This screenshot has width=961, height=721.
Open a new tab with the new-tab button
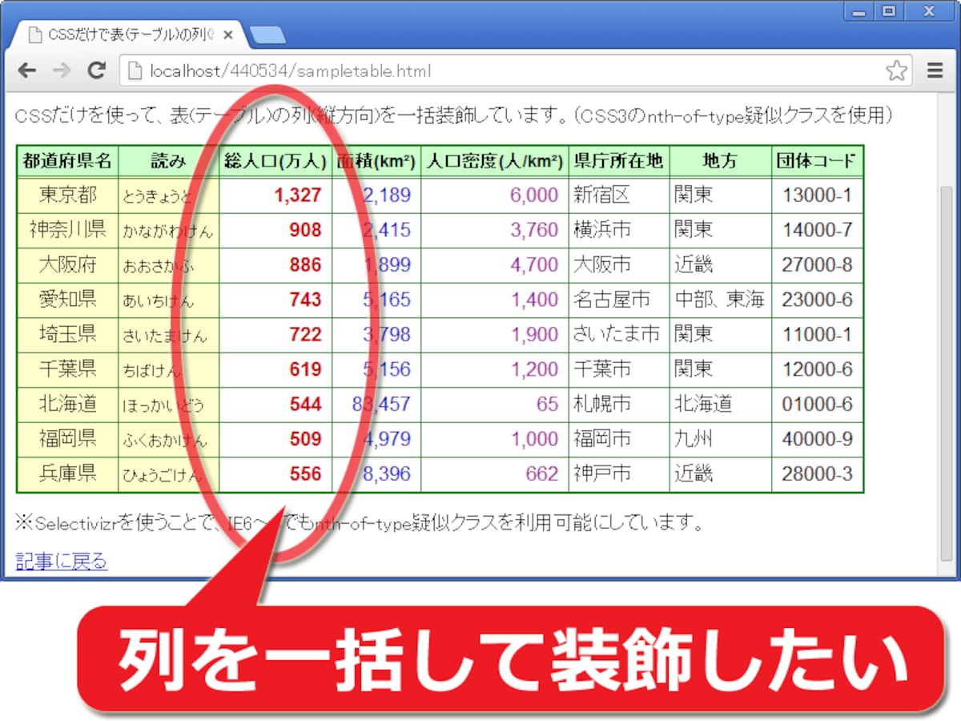click(x=267, y=35)
